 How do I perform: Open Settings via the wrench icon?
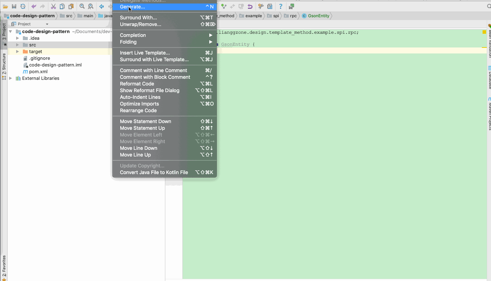pos(261,6)
